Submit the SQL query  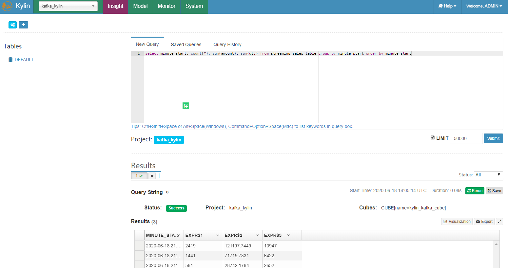point(493,138)
